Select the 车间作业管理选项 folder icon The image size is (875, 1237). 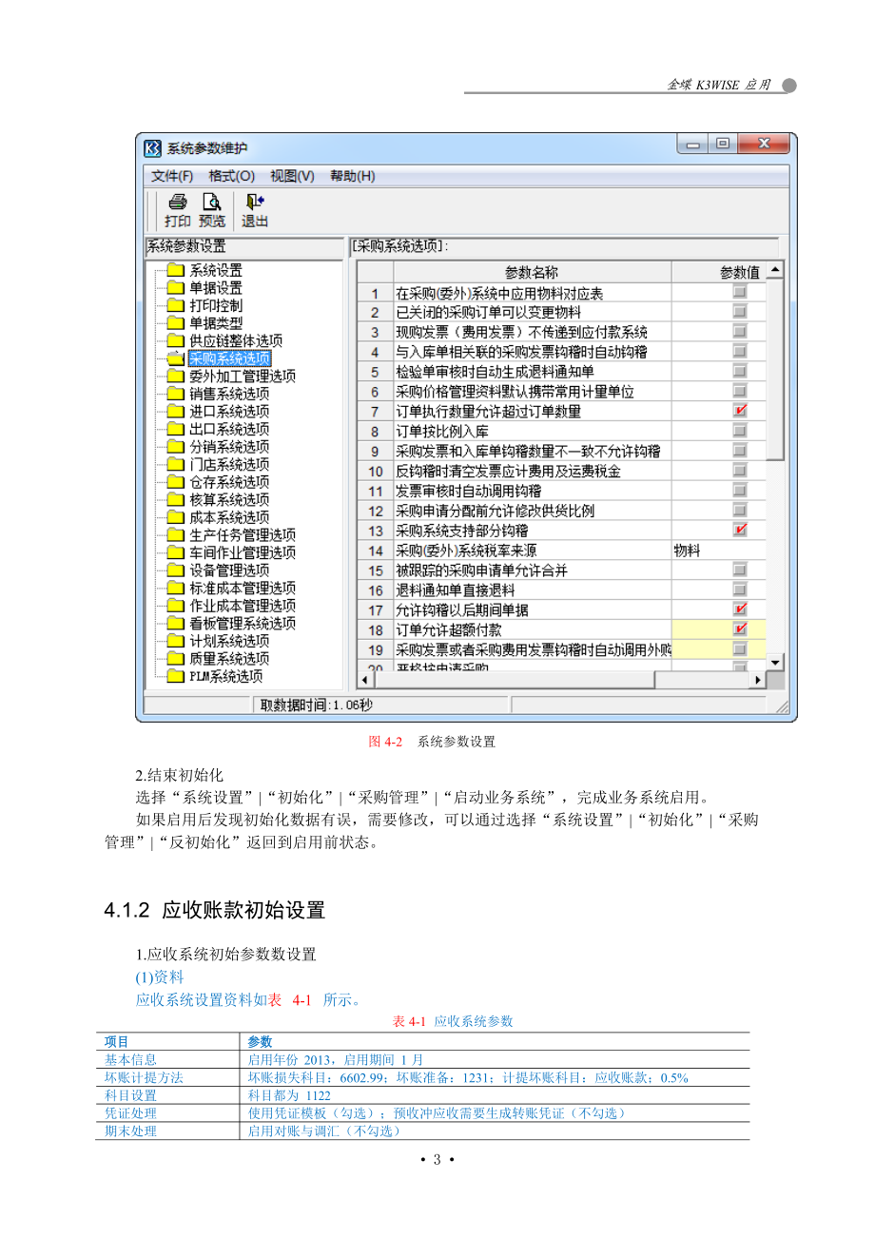(x=175, y=552)
